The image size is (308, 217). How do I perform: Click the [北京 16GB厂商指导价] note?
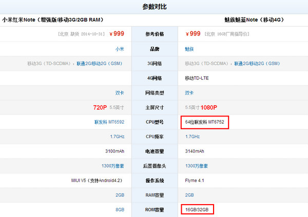(227, 34)
